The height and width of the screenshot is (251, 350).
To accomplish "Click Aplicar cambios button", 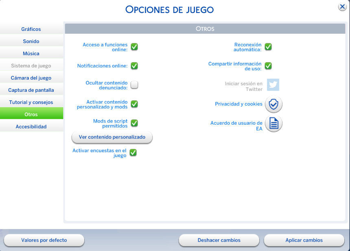I will coord(304,240).
